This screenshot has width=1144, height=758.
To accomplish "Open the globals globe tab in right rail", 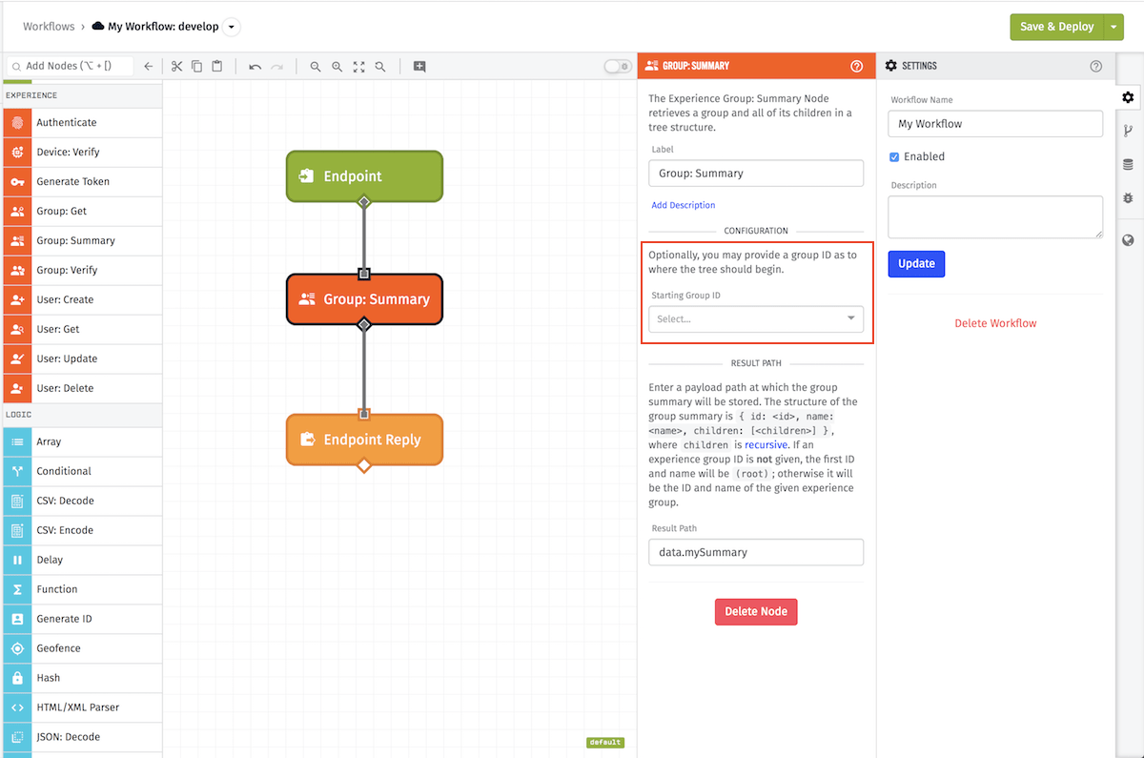I will [1129, 240].
